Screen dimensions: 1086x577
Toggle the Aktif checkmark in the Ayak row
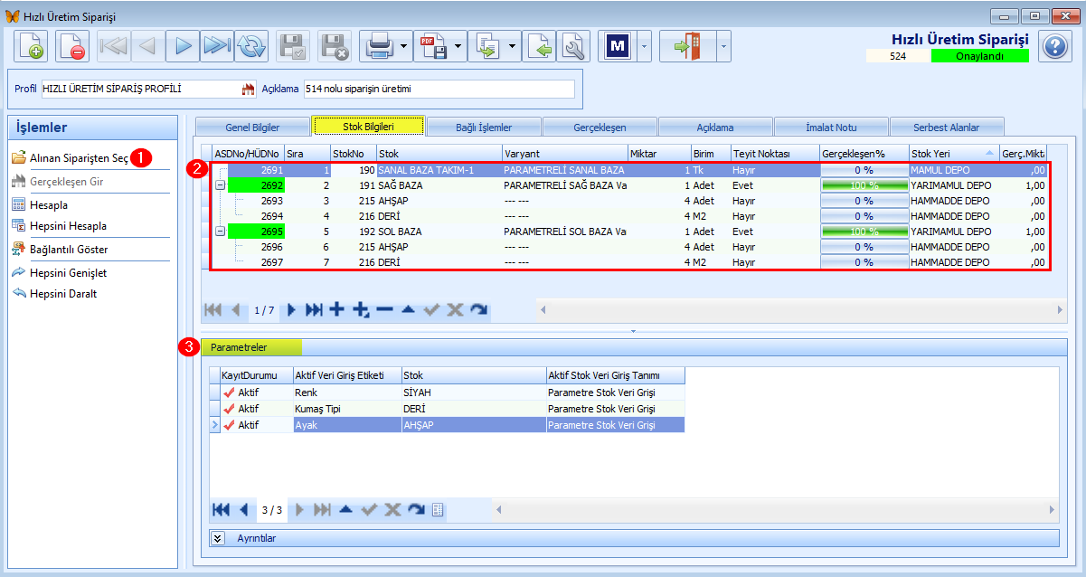click(x=229, y=425)
